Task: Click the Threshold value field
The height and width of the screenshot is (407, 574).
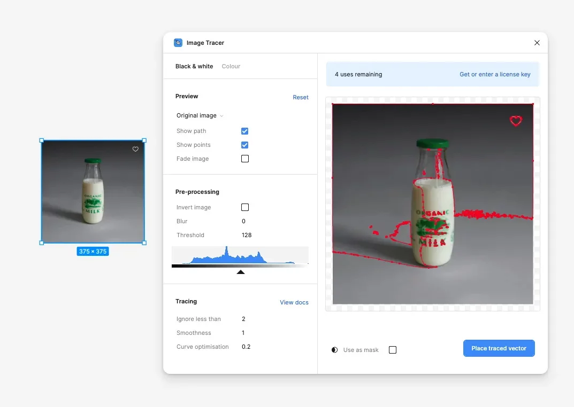Action: (247, 235)
